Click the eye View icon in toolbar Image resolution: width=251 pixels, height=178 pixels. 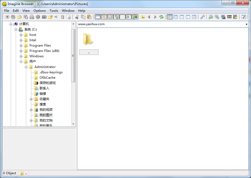[7, 17]
